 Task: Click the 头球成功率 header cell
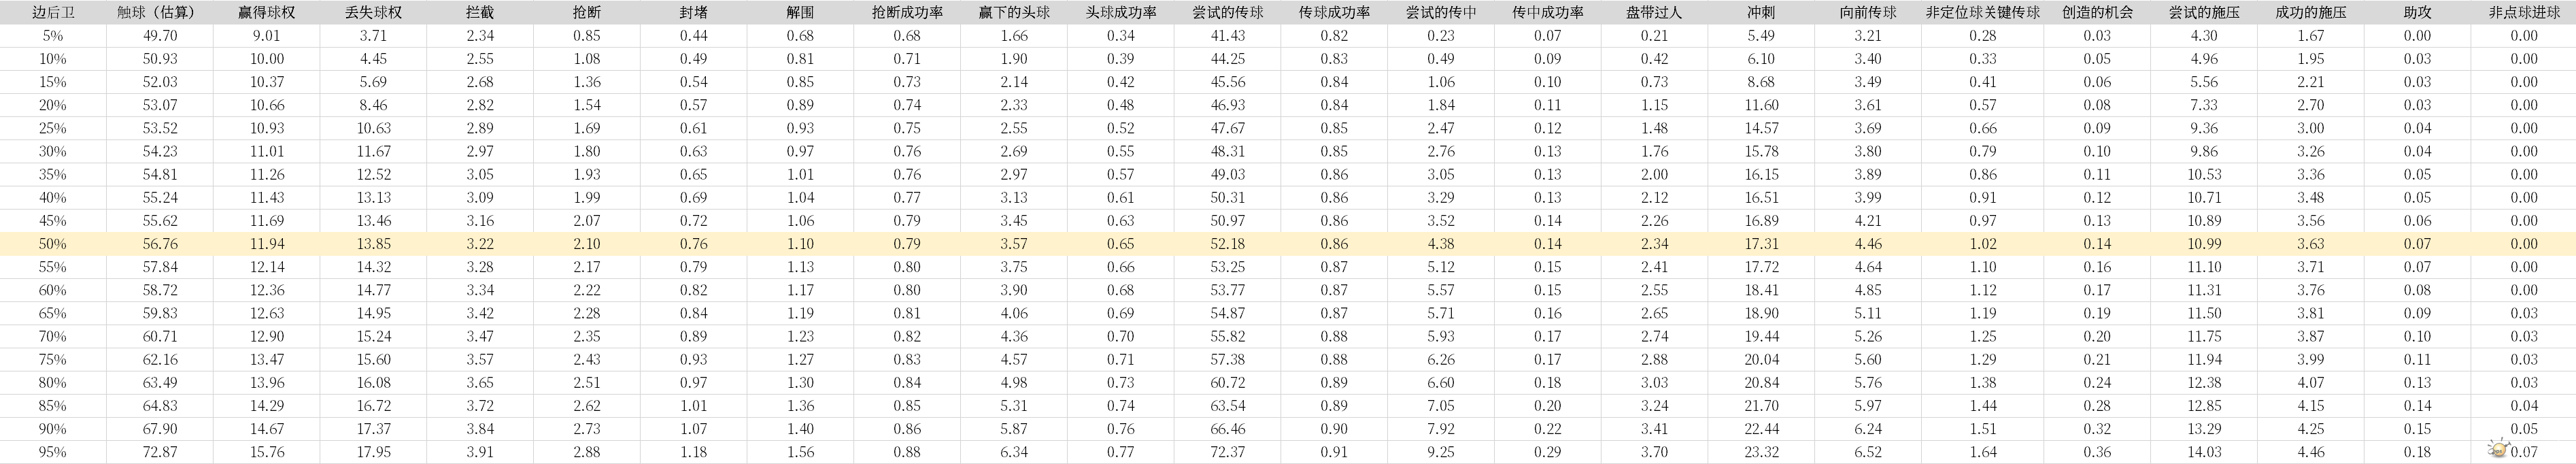tap(1121, 13)
